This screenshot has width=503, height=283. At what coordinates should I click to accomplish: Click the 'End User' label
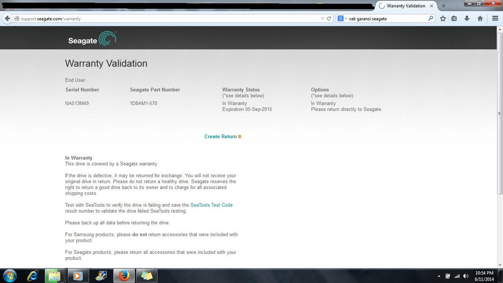pos(75,80)
